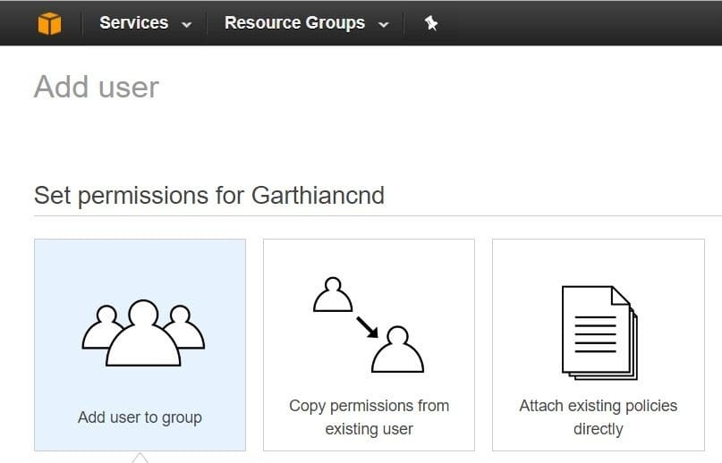
Task: Expand the Services dropdown chevron
Action: click(186, 25)
